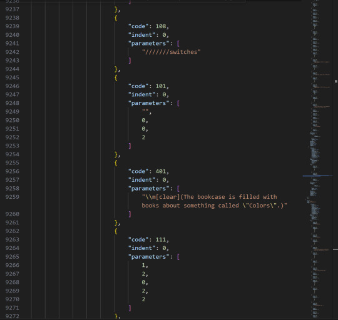Click the value 0 on line 9268

pos(143,282)
